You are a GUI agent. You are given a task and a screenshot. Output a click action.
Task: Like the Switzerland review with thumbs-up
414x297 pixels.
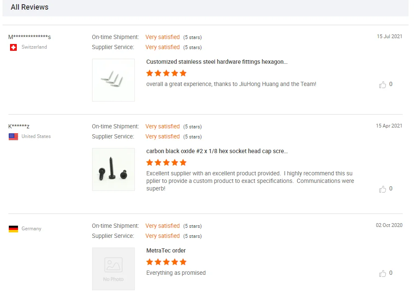click(x=383, y=85)
